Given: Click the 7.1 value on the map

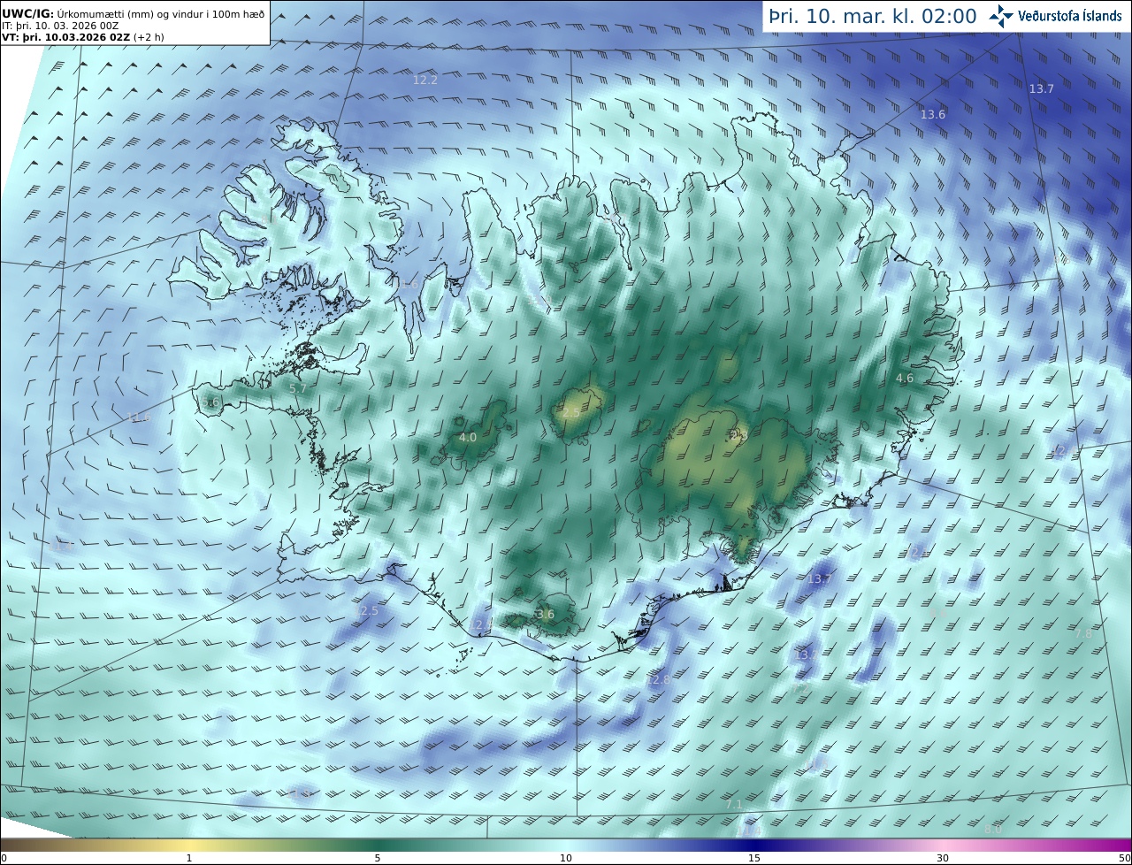Looking at the screenshot, I should tap(734, 804).
